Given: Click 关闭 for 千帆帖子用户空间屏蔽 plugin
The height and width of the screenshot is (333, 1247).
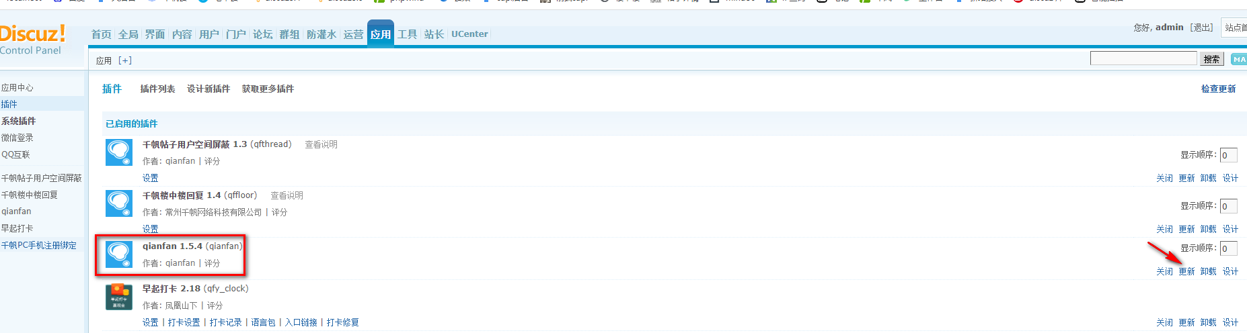Looking at the screenshot, I should click(1165, 178).
